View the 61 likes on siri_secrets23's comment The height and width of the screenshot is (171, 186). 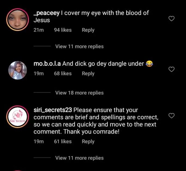(x=63, y=141)
